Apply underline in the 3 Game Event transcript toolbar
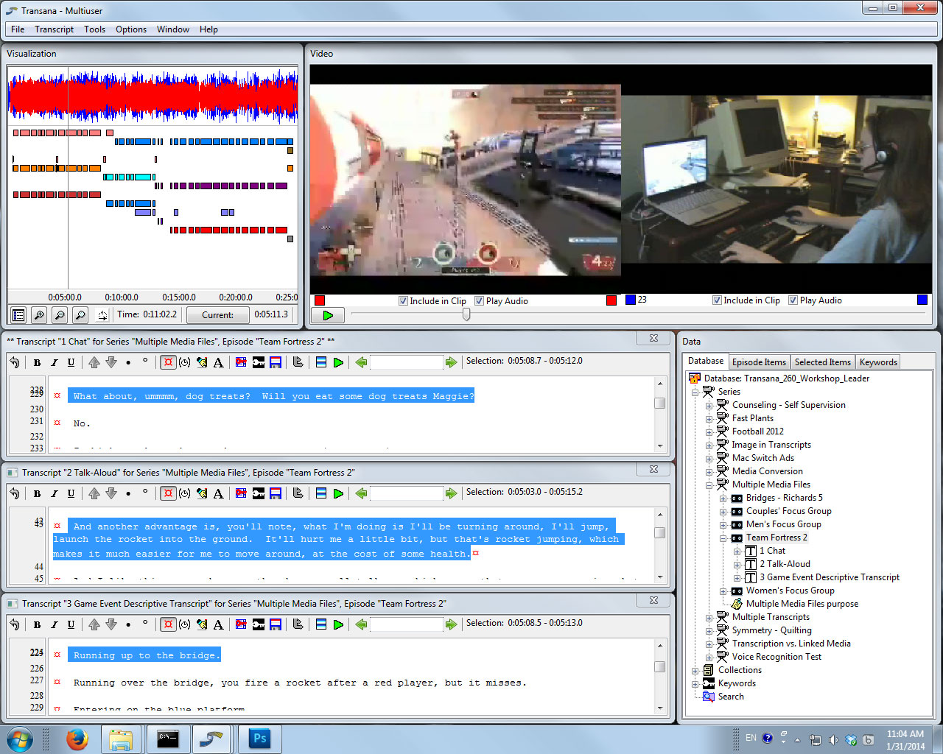The image size is (943, 754). point(71,624)
